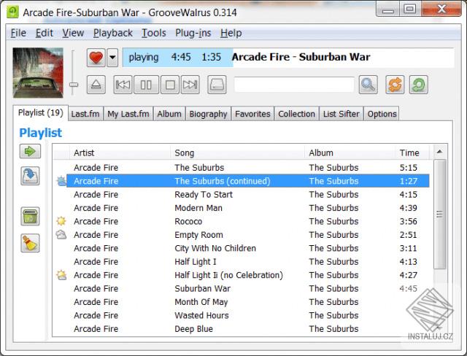The height and width of the screenshot is (356, 467).
Task: Click the green arrow playlist icon
Action: coord(30,151)
